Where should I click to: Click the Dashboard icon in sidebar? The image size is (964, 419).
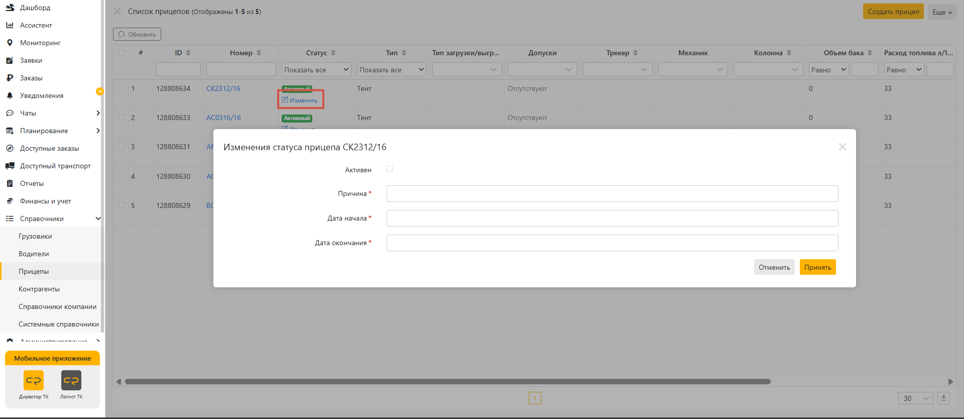[x=10, y=8]
